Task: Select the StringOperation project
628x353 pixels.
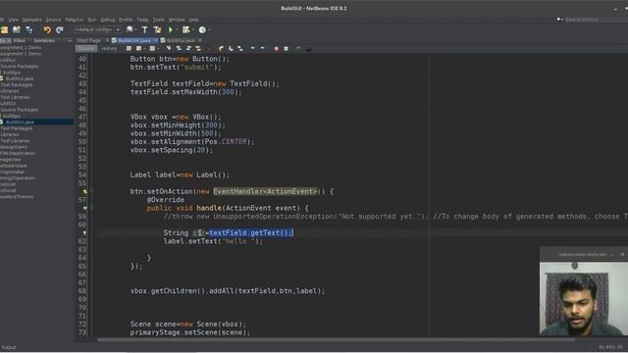Action: (x=18, y=178)
